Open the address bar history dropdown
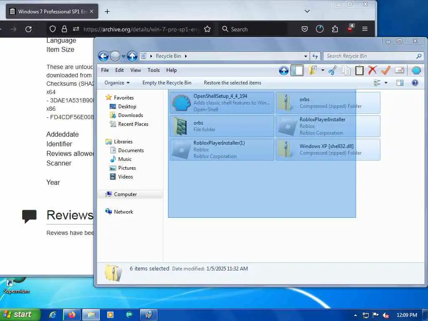The image size is (428, 321). [x=306, y=56]
